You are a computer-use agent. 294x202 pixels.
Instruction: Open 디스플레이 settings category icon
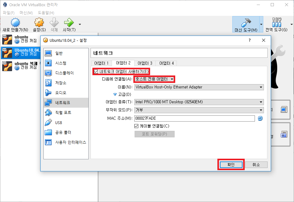(x=48, y=73)
